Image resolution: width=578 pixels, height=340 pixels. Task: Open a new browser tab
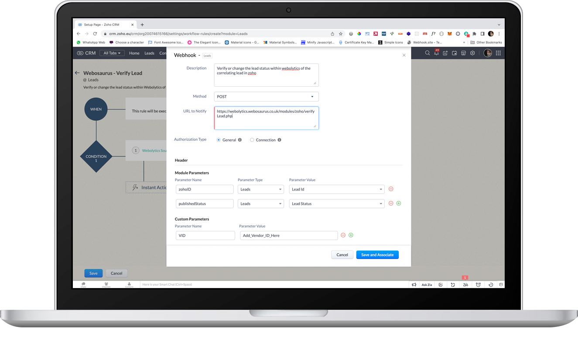point(142,25)
